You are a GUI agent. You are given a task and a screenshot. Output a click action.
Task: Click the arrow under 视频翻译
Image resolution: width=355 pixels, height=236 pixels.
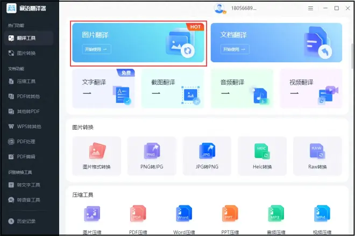pyautogui.click(x=294, y=93)
